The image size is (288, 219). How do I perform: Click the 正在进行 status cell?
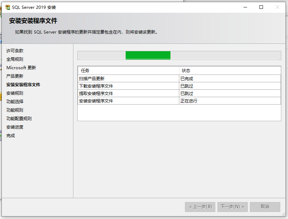230,101
